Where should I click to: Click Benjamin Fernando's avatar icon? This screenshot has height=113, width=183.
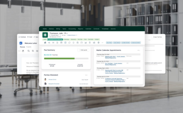coord(45,84)
